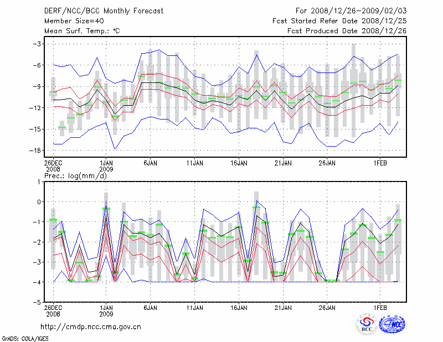Click 1FEB on the temperature chart axis
Image resolution: width=443 pixels, height=342 pixels.
click(x=380, y=163)
